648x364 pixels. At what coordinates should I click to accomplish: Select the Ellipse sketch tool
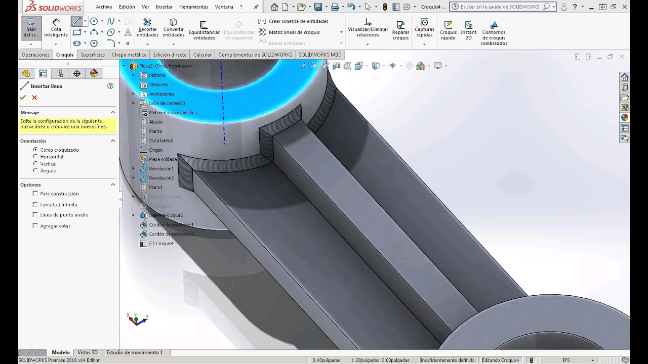click(x=111, y=32)
